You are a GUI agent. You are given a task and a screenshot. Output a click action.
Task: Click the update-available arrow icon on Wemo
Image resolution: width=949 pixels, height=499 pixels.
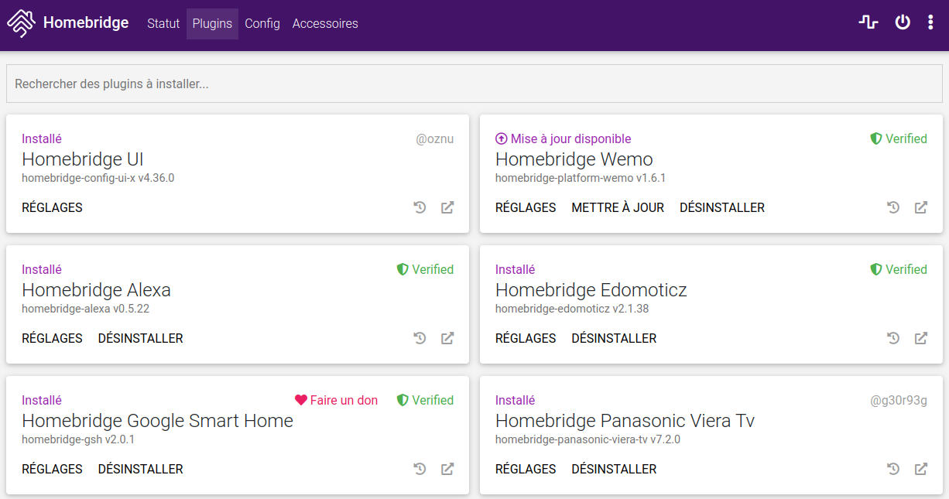click(501, 139)
